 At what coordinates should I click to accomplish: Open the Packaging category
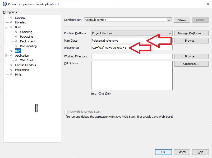[x=26, y=37]
